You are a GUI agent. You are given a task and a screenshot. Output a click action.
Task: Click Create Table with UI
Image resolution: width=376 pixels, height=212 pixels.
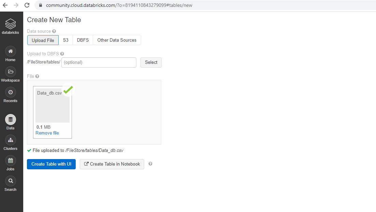click(x=51, y=164)
